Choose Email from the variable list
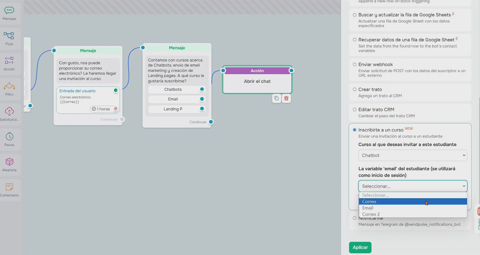480x255 pixels. 413,208
